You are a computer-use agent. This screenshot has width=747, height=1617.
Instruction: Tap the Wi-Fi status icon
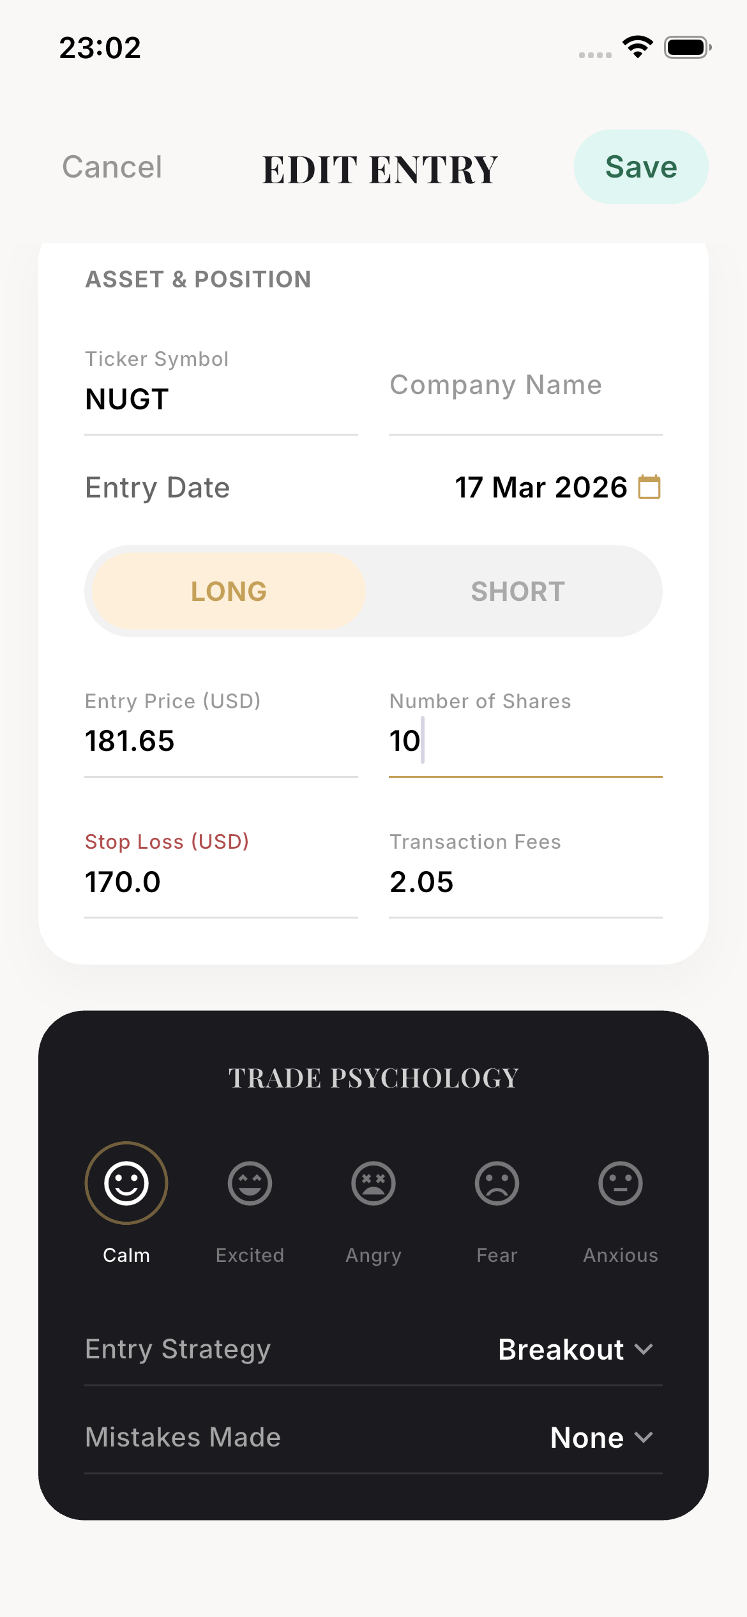[638, 47]
